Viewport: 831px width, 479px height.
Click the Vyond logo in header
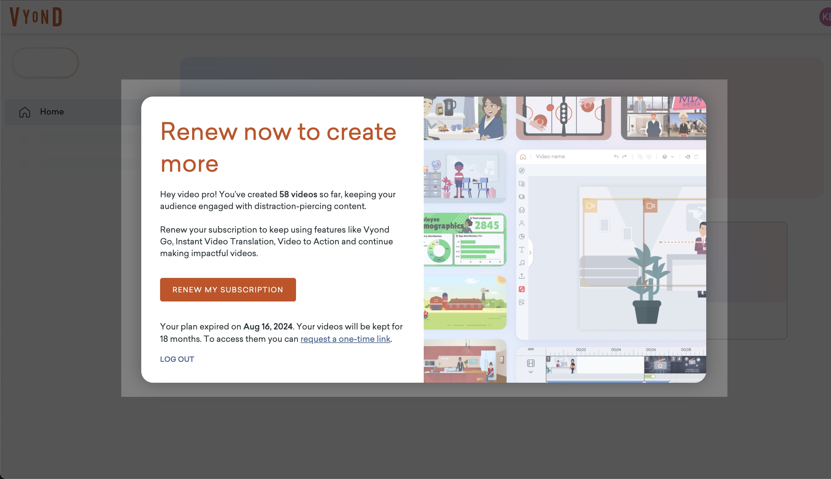pyautogui.click(x=36, y=17)
